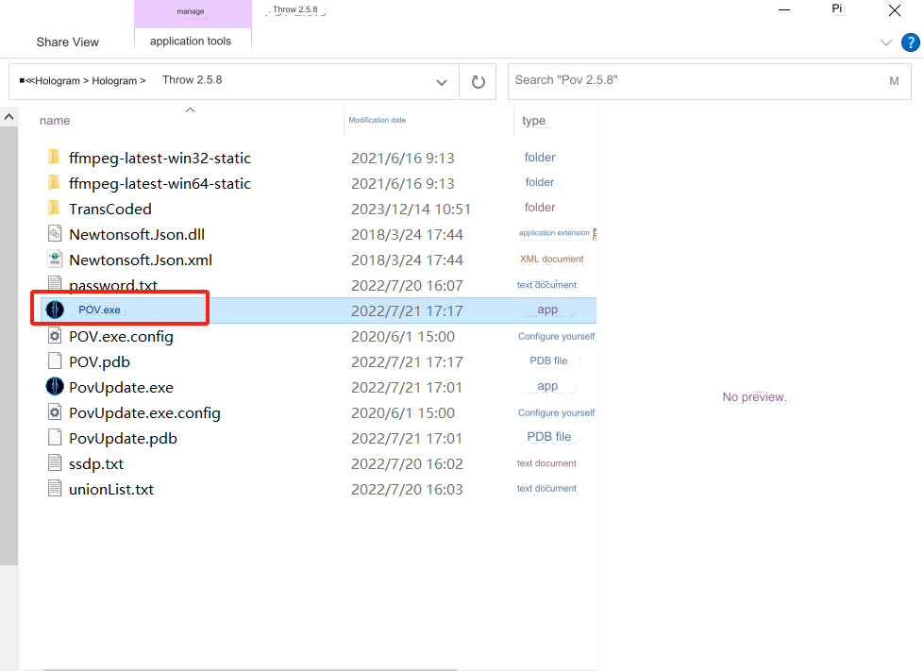This screenshot has height=671, width=924.
Task: Open the View ribbon tab
Action: (x=86, y=42)
